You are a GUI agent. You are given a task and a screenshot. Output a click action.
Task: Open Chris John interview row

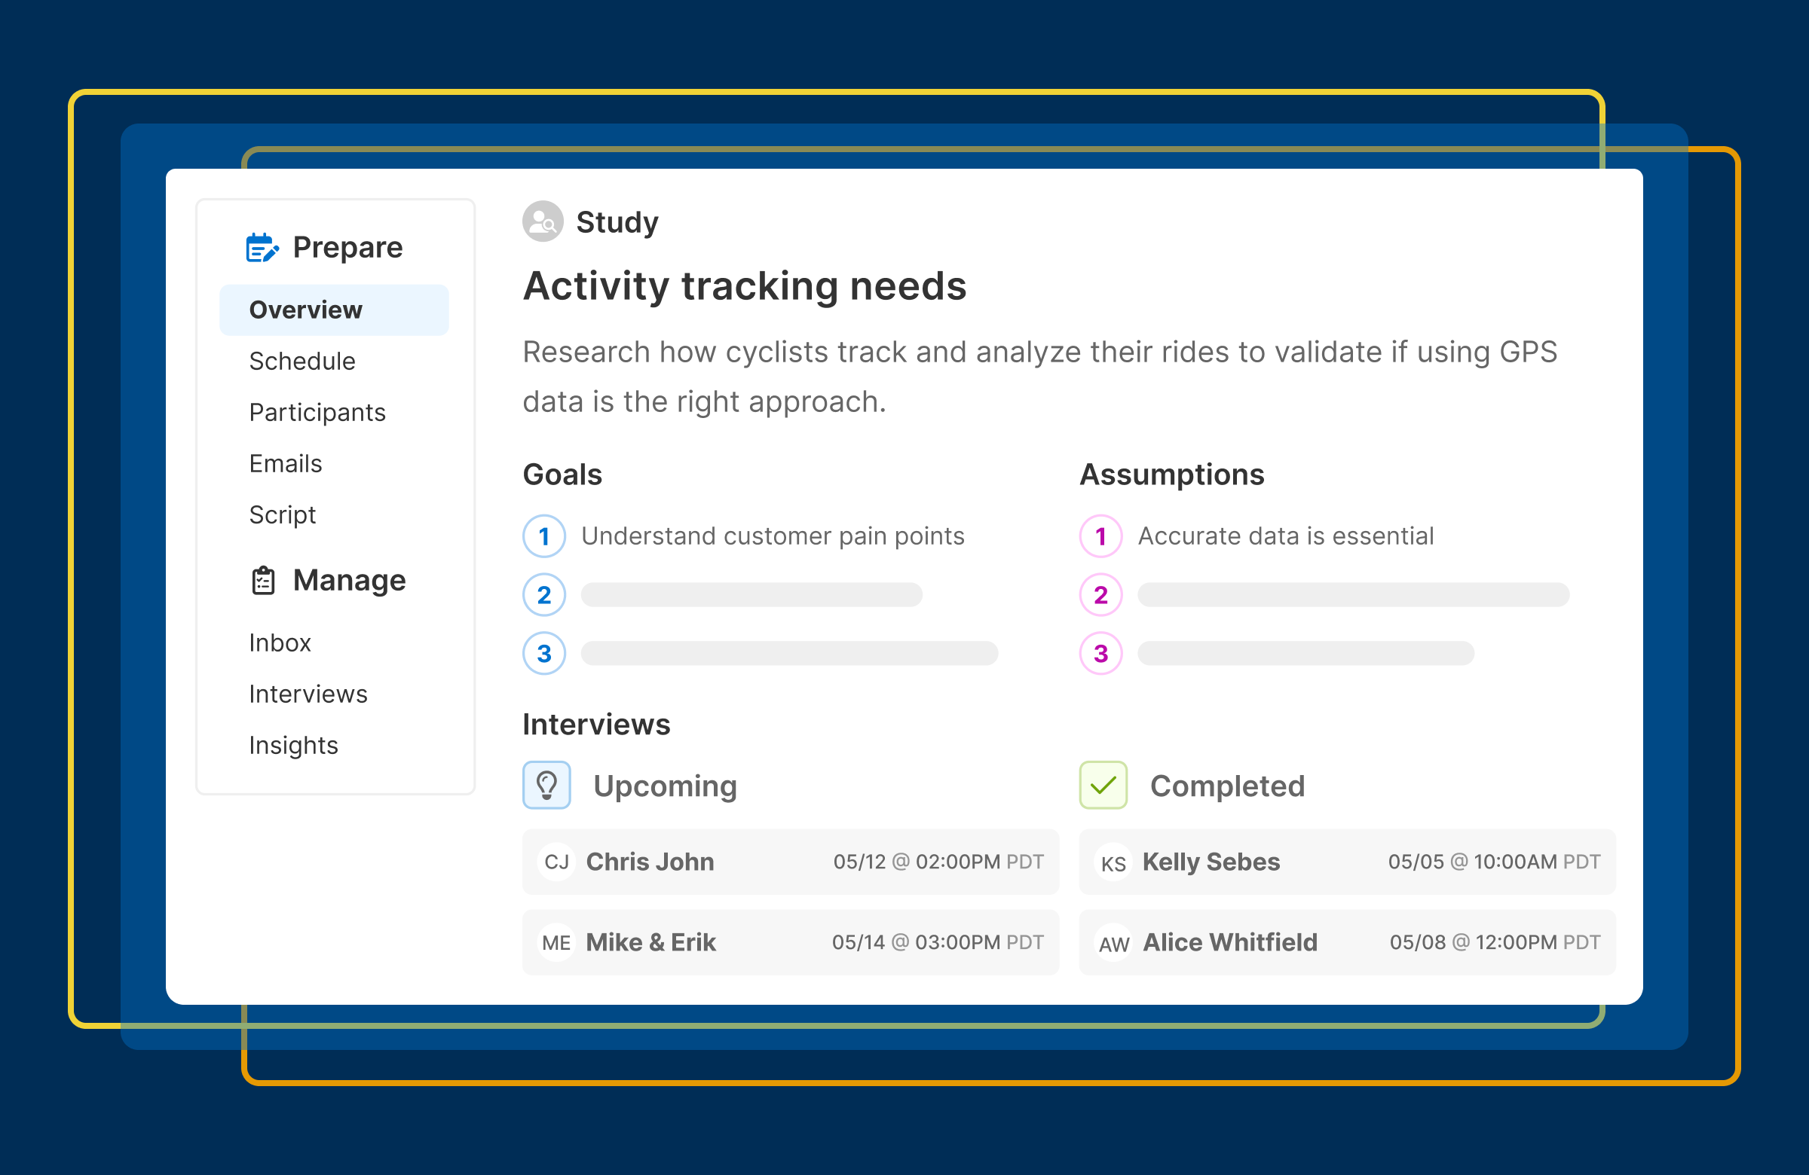(x=791, y=862)
